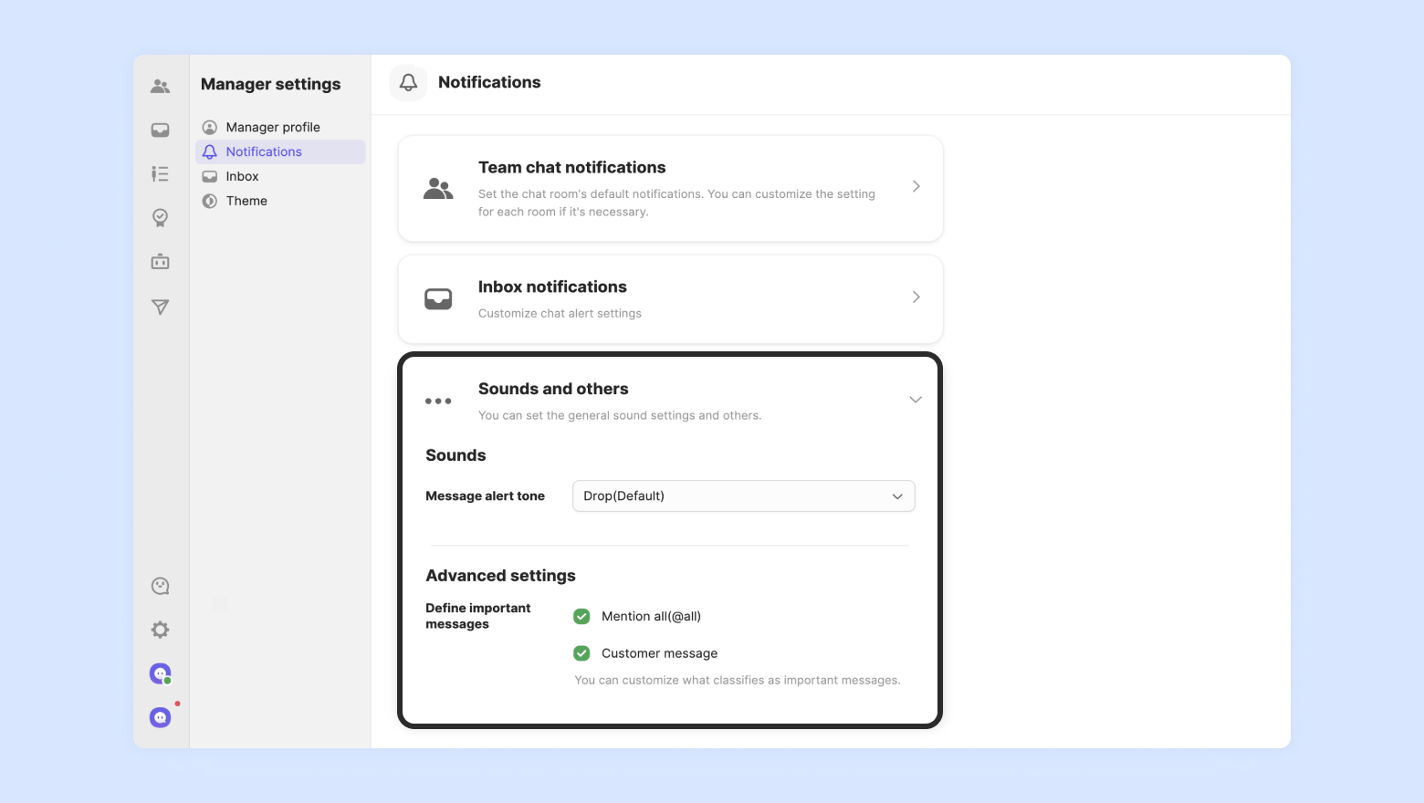This screenshot has width=1424, height=803.
Task: Collapse the Sounds and others section chevron
Action: tap(916, 400)
